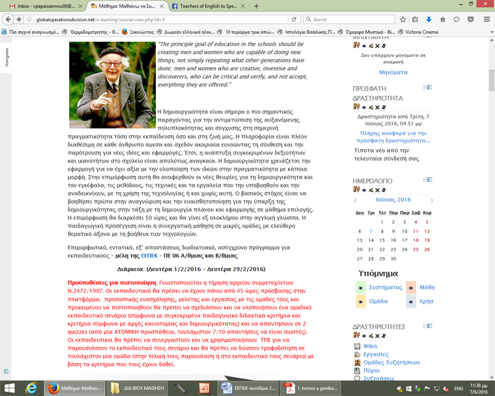This screenshot has height=396, width=495.
Task: Click the Εργασίες assignments icon
Action: [357, 355]
